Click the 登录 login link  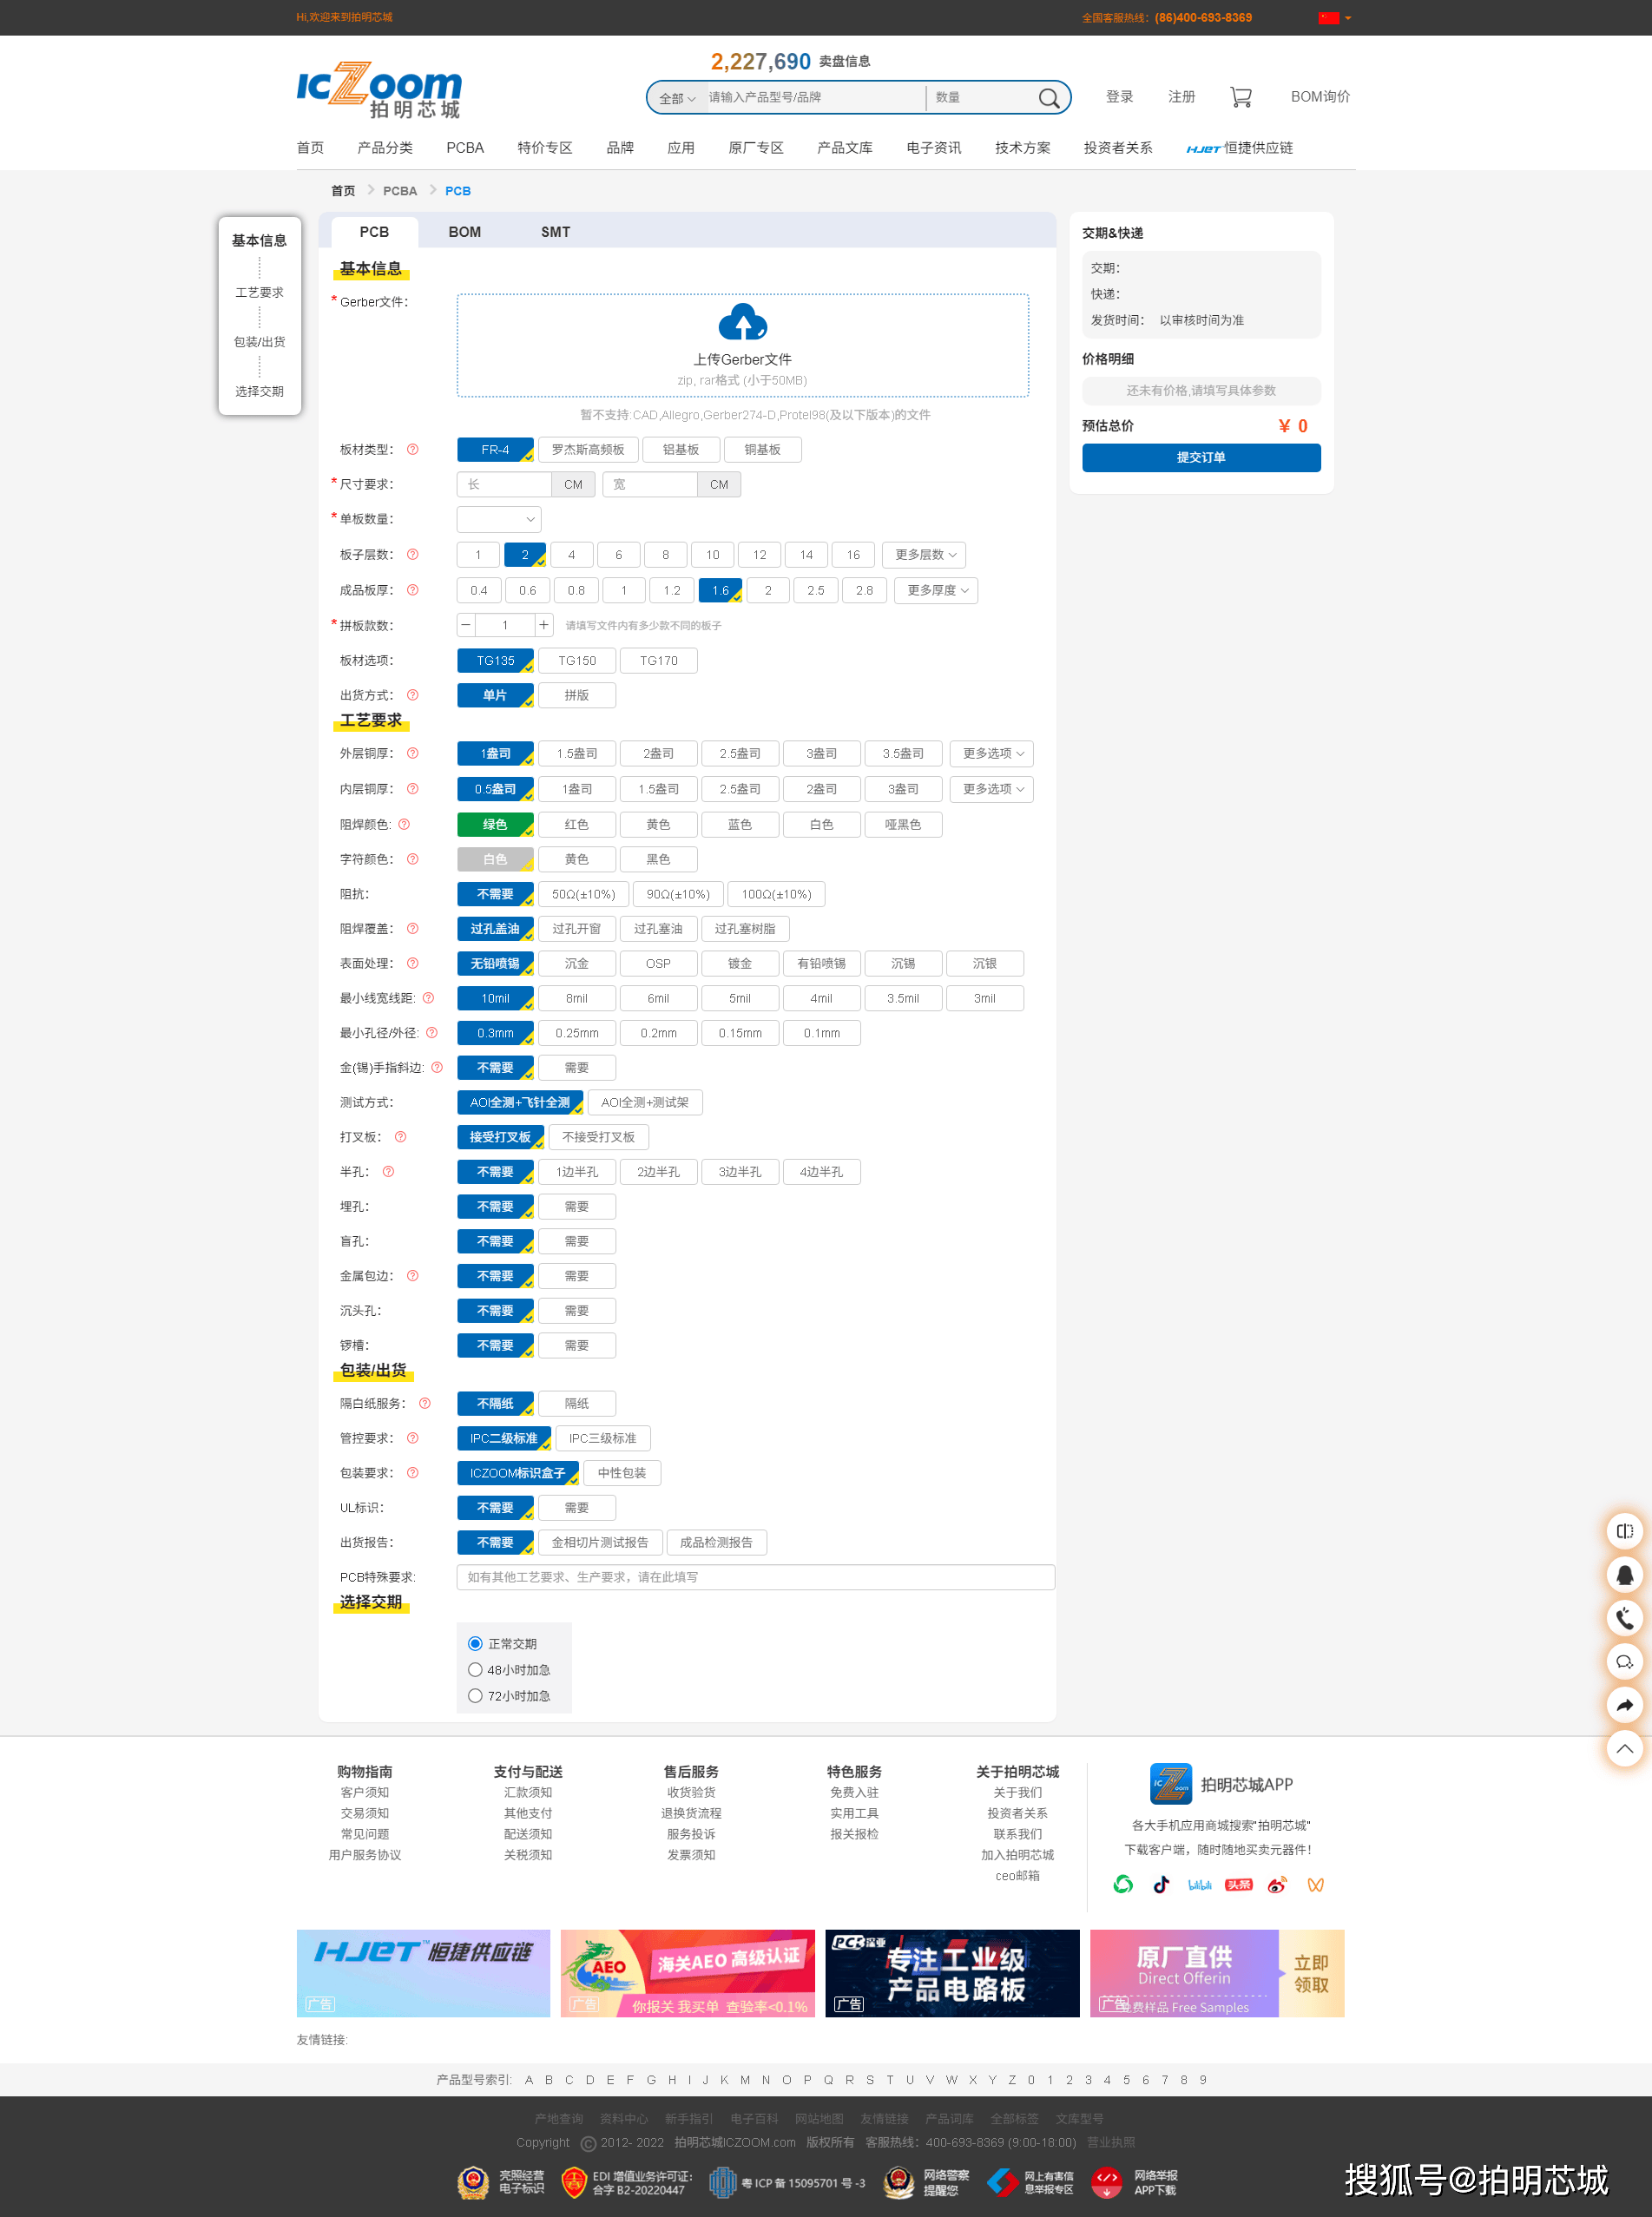pos(1119,97)
